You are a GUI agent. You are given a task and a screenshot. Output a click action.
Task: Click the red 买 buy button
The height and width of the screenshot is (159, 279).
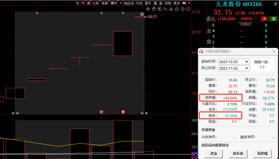pyautogui.click(x=264, y=19)
